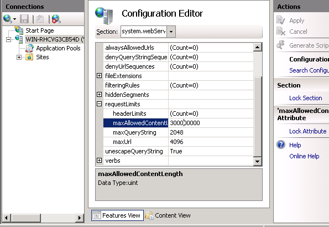Select Start Page in Connections tree
This screenshot has width=329, height=227.
point(40,30)
